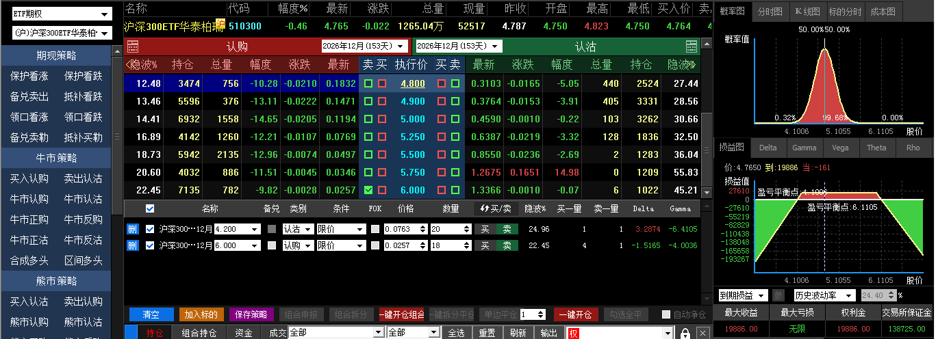Open the first 全部 filter dropdown in the bottom bar
The width and height of the screenshot is (938, 339).
click(x=335, y=333)
